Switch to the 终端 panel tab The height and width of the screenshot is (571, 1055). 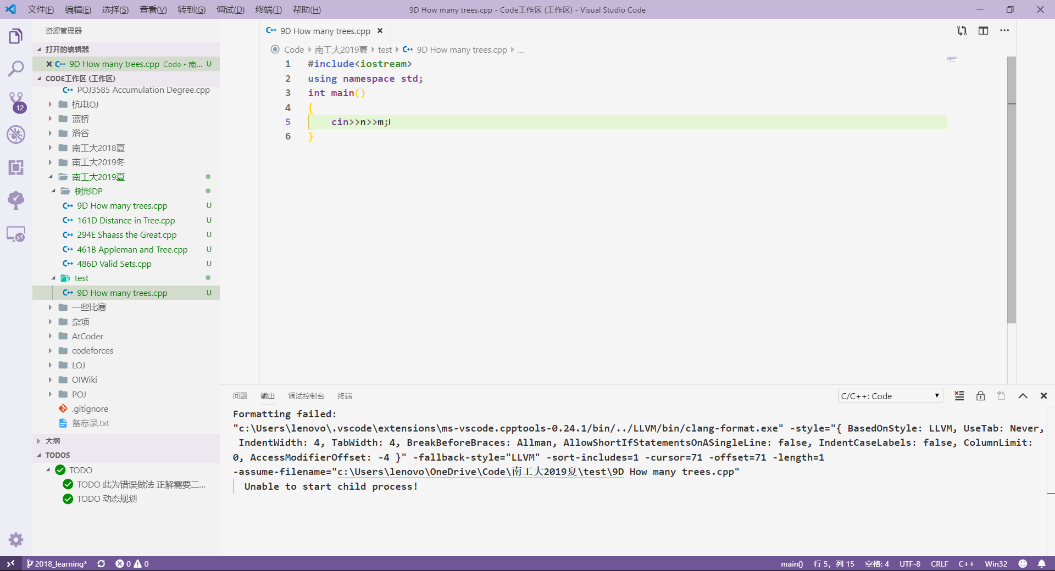[x=345, y=395]
